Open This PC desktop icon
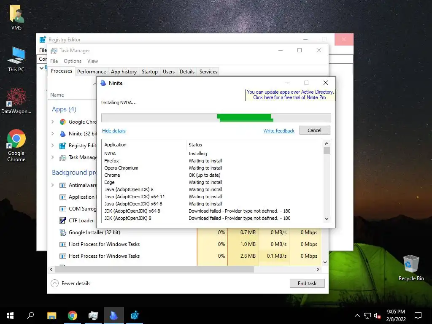This screenshot has width=432, height=324. (x=16, y=59)
